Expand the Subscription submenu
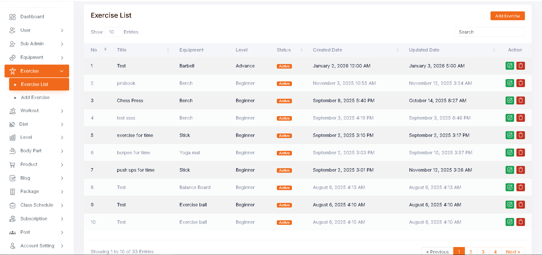Screen dimensions: 542x255 click(62, 219)
